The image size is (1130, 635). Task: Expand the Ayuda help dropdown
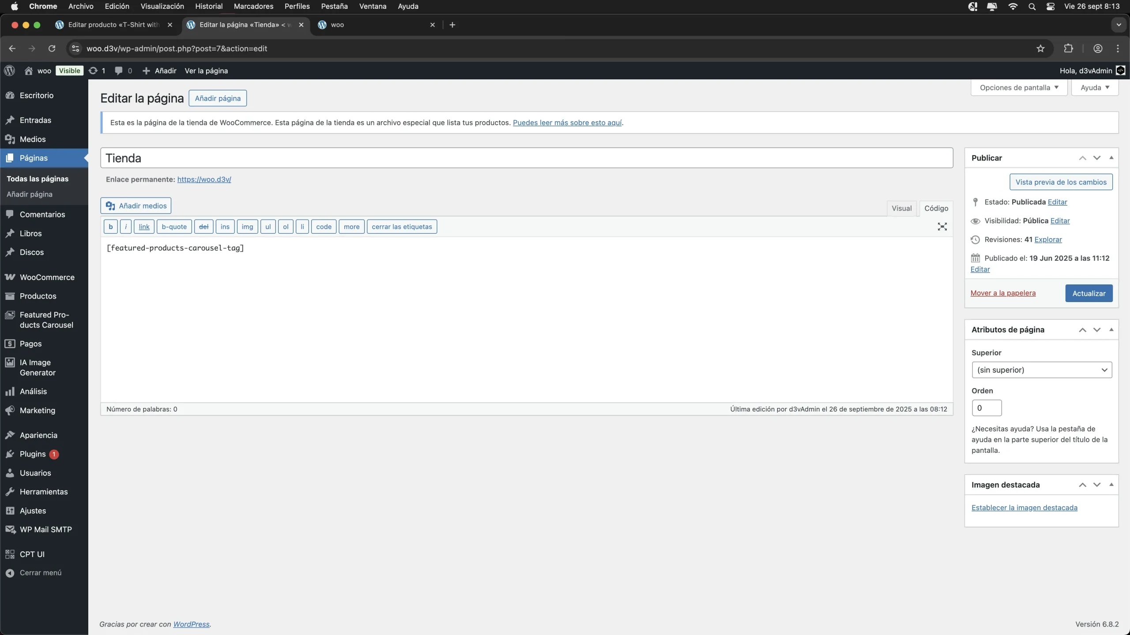(1095, 87)
